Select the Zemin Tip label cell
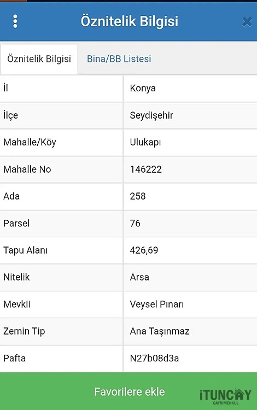The image size is (257, 410). click(x=61, y=331)
